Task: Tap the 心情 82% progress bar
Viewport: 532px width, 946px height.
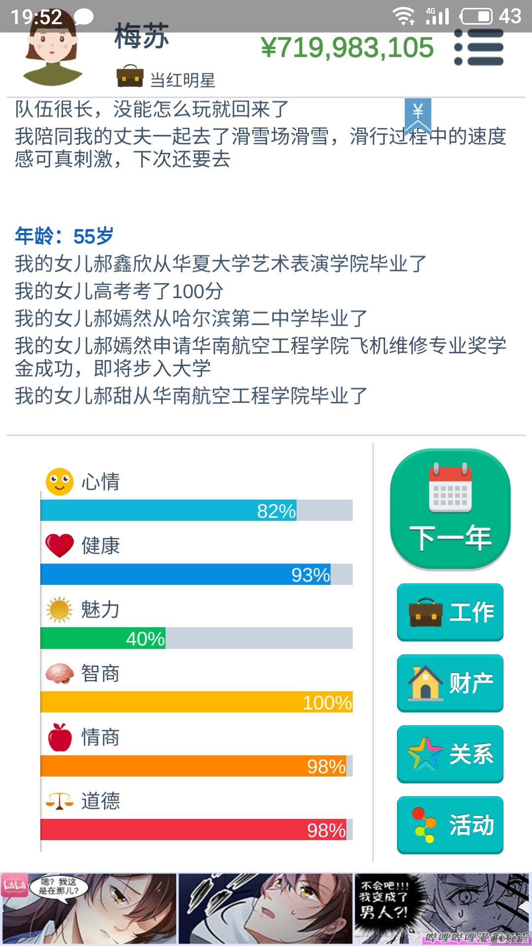Action: tap(197, 510)
